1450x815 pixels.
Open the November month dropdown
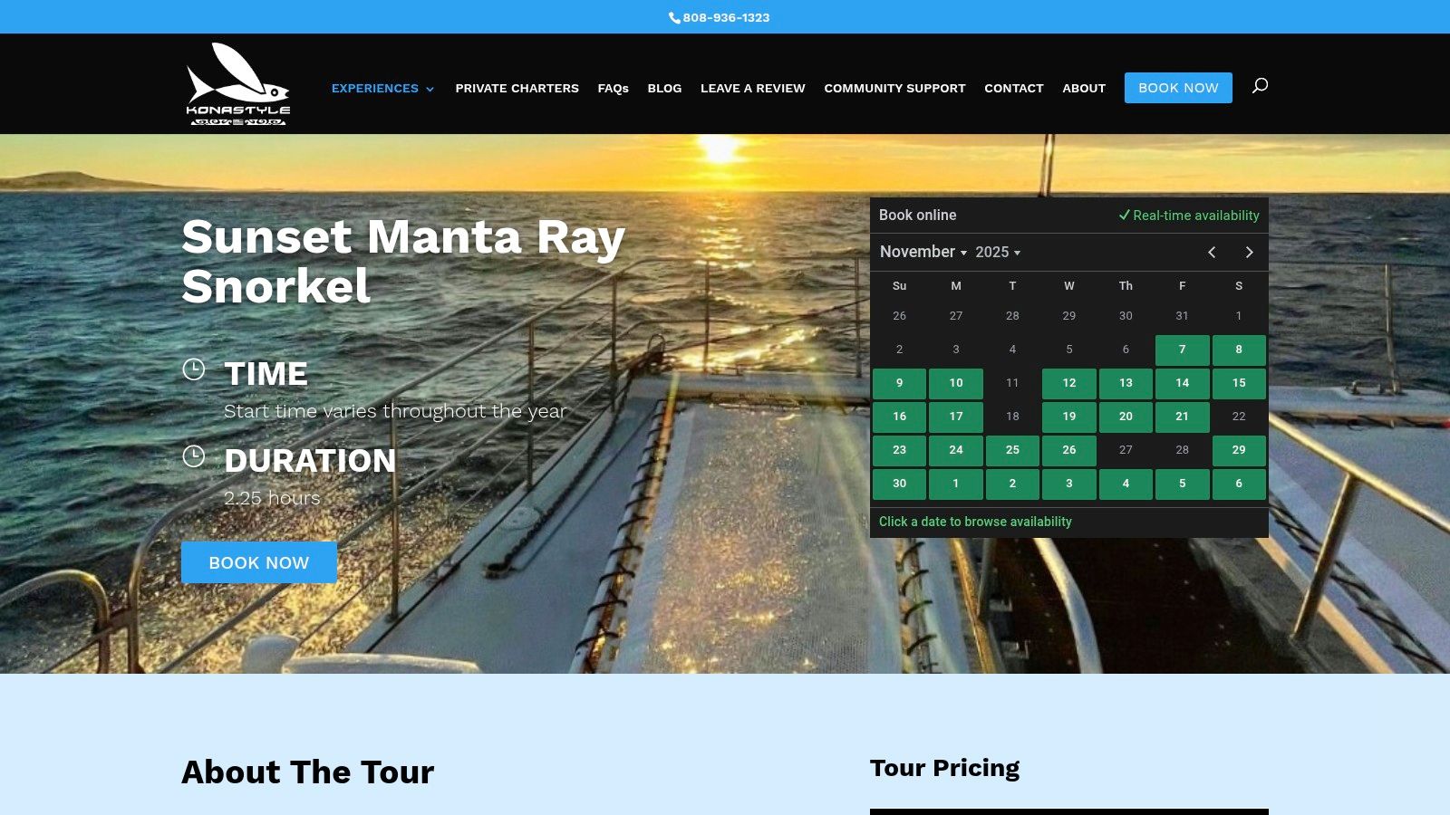923,252
